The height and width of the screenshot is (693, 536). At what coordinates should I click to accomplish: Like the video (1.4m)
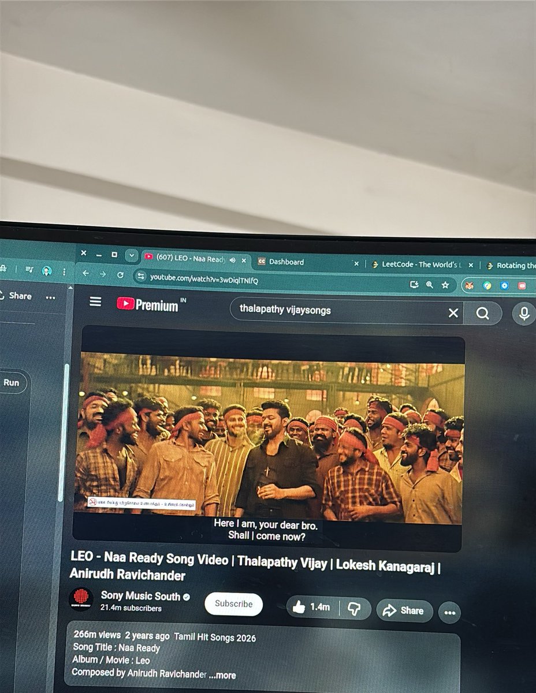[312, 607]
